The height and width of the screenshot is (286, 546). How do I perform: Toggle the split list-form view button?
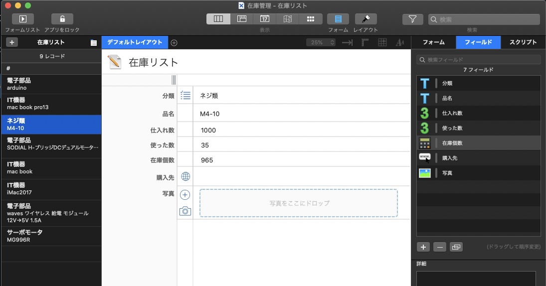click(218, 19)
